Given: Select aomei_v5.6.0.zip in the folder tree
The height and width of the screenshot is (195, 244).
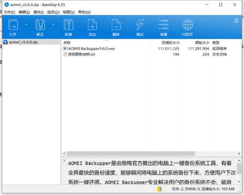Looking at the screenshot, I should [23, 42].
